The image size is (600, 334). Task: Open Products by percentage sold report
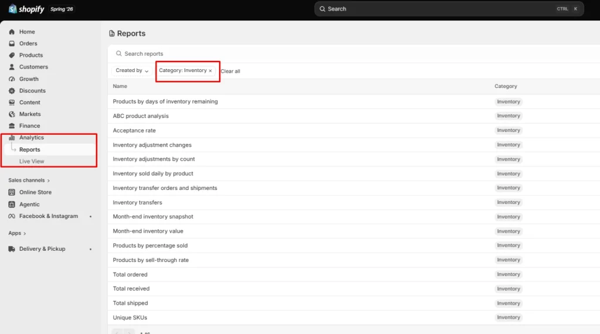(150, 246)
